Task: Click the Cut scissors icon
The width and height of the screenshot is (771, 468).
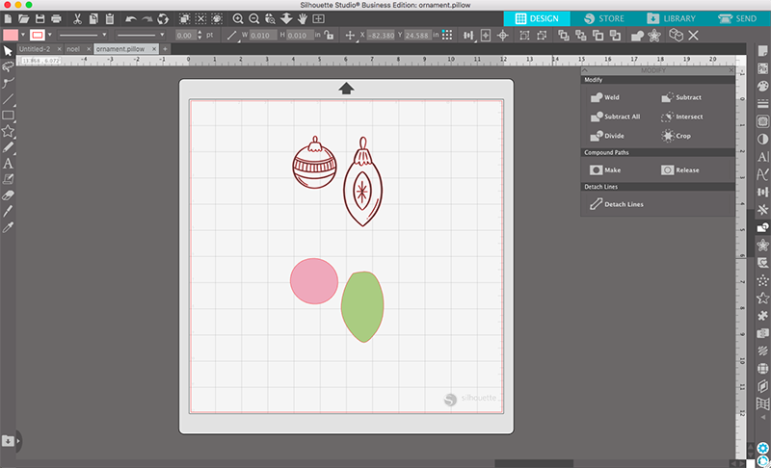Action: pos(77,19)
